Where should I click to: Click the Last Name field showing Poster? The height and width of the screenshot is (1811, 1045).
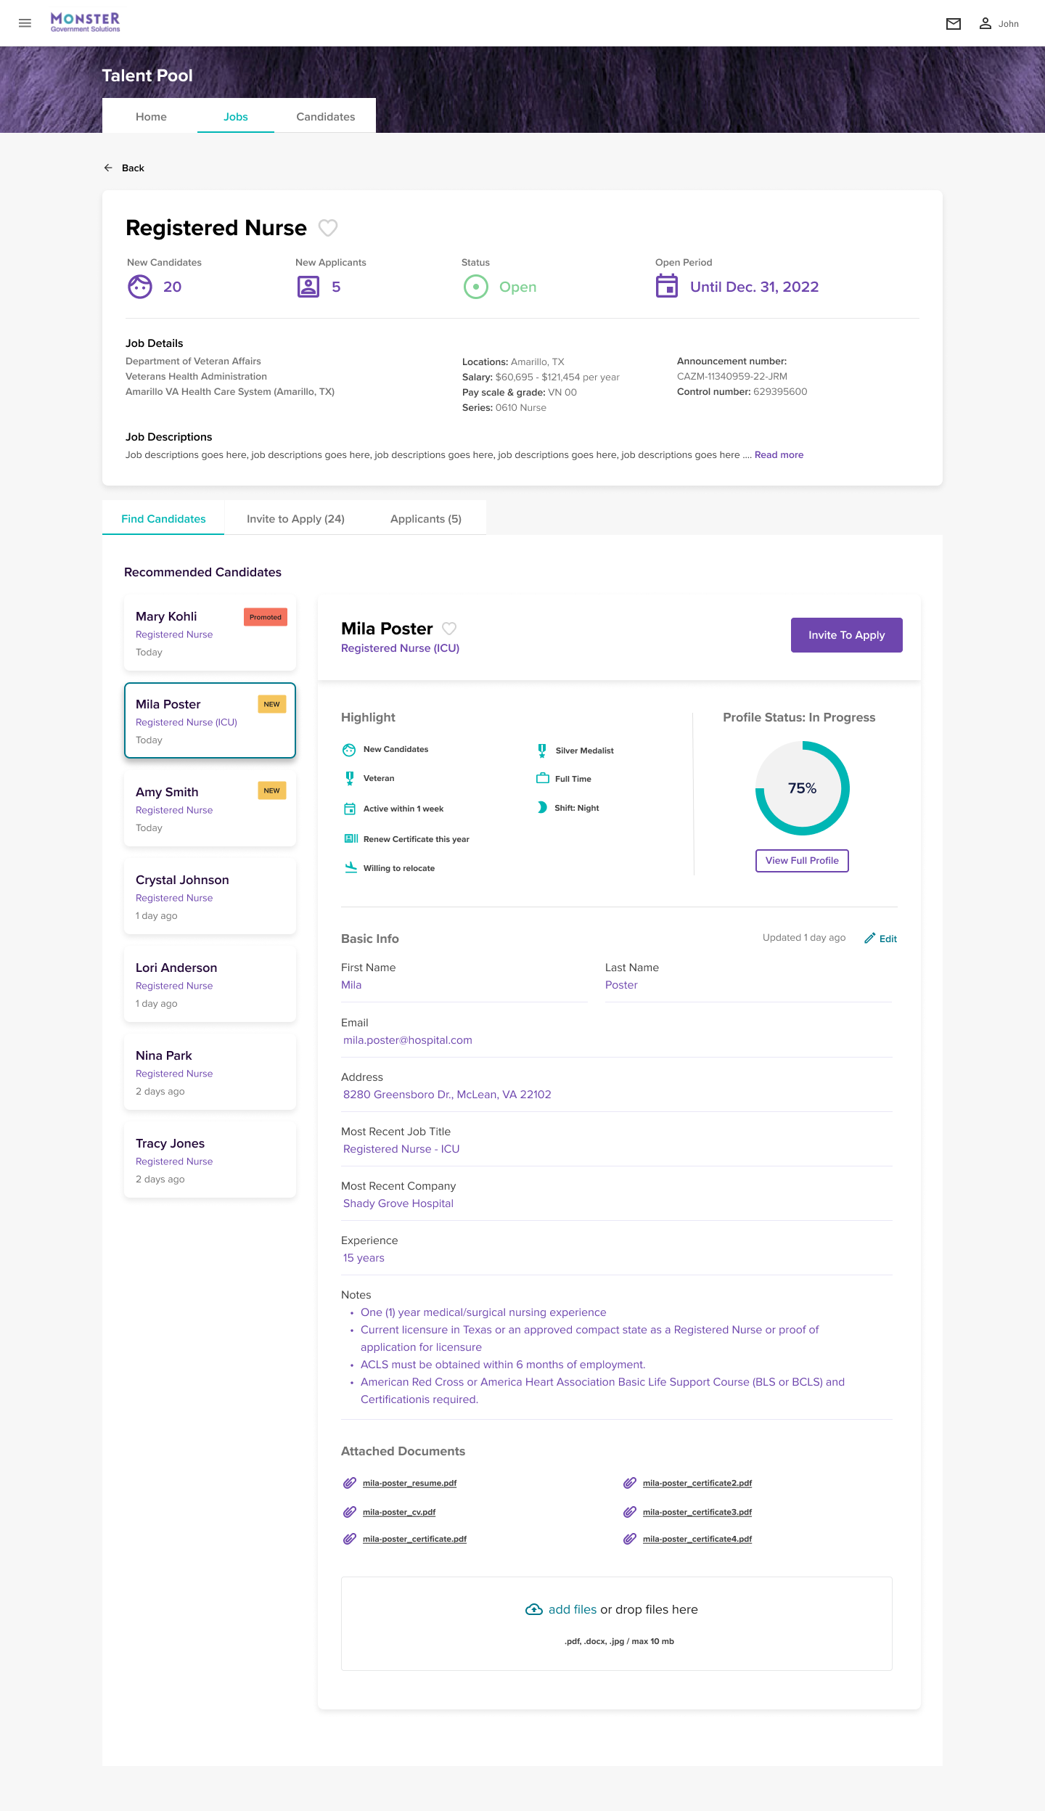(x=749, y=985)
